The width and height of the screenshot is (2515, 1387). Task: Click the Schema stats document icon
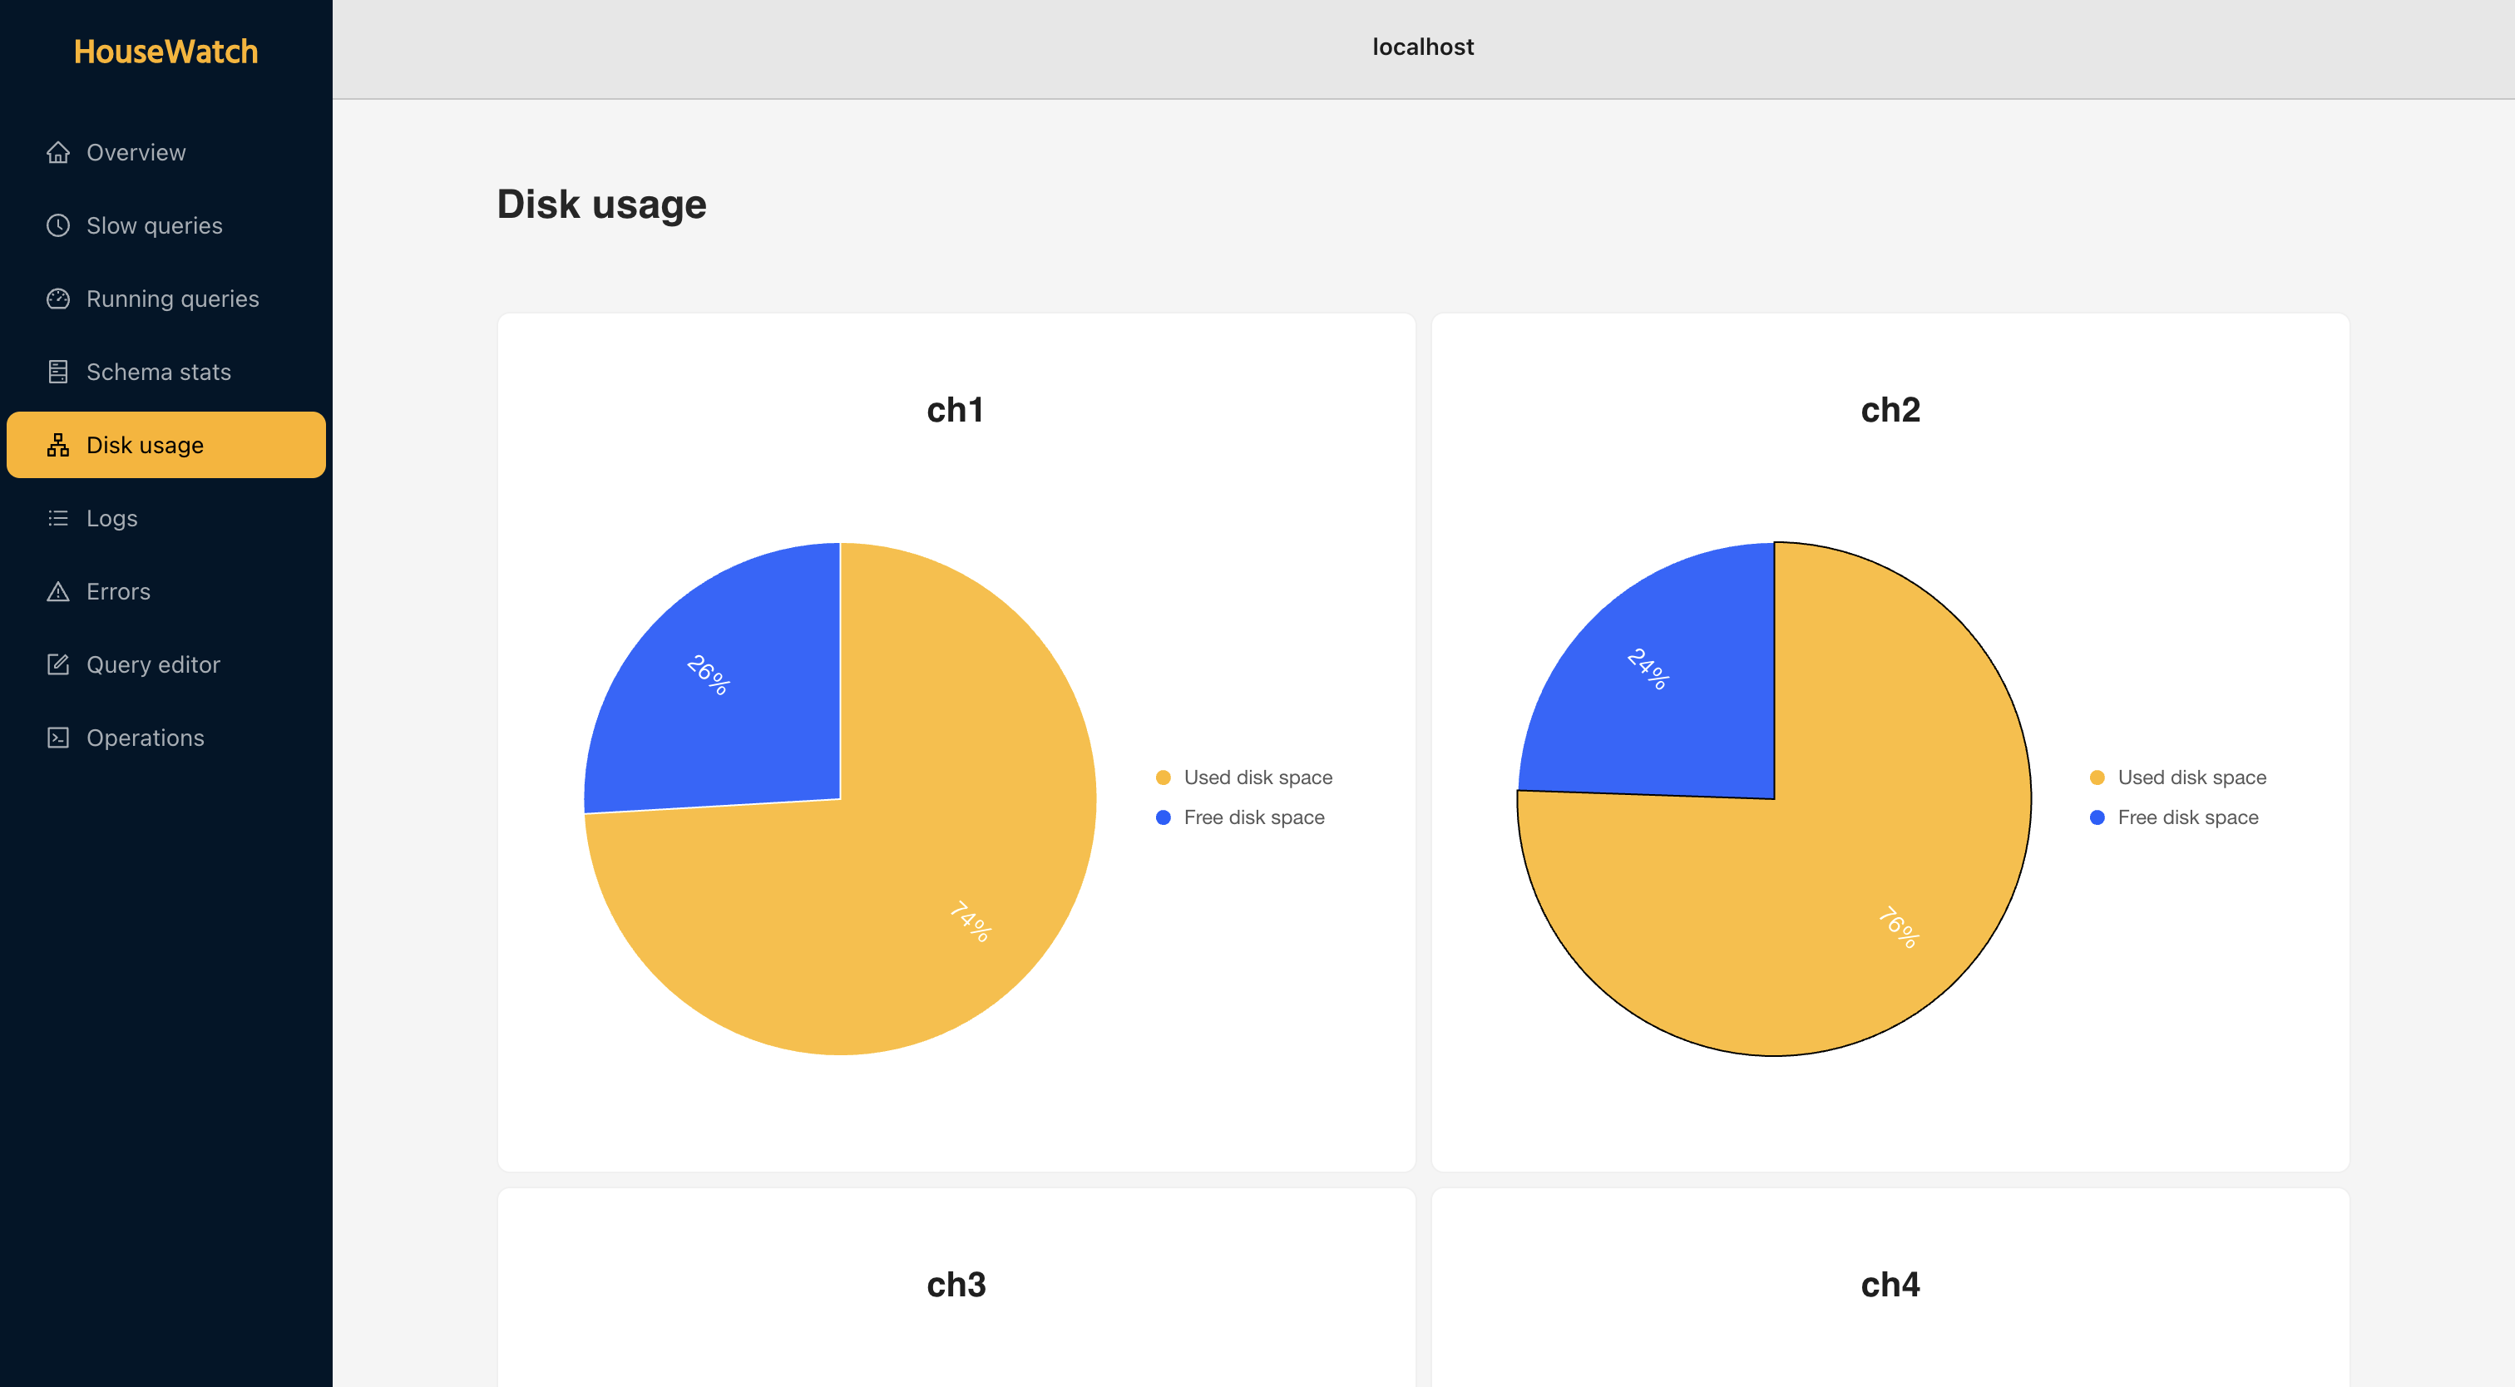click(57, 372)
